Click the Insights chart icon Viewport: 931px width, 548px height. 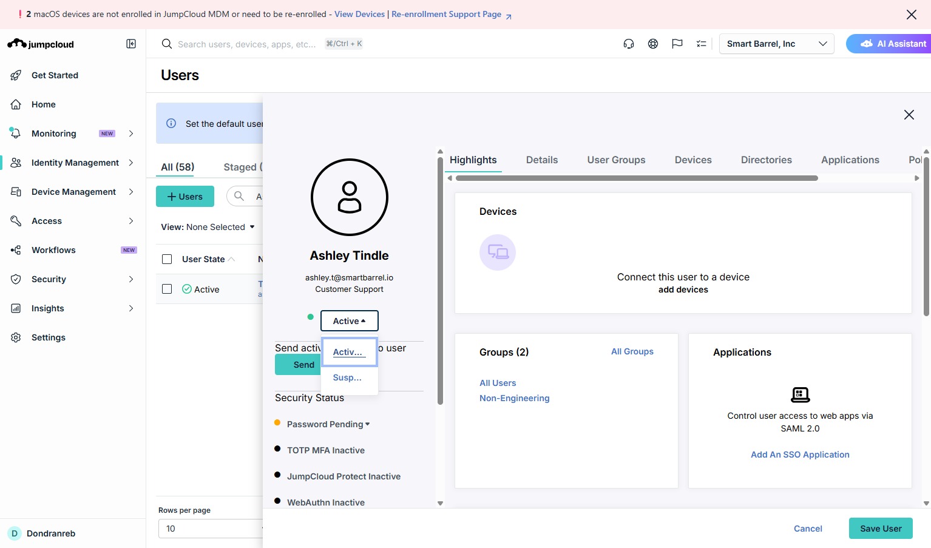click(16, 308)
